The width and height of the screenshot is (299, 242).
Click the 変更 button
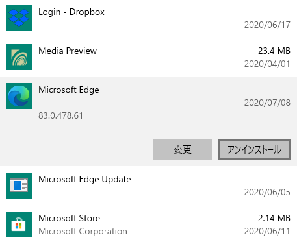[x=183, y=149]
